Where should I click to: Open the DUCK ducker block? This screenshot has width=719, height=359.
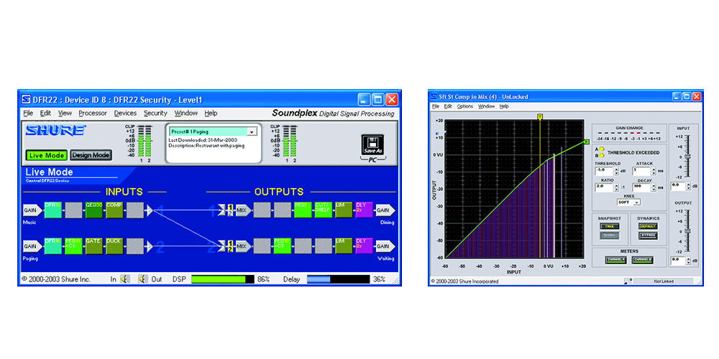pyautogui.click(x=114, y=246)
